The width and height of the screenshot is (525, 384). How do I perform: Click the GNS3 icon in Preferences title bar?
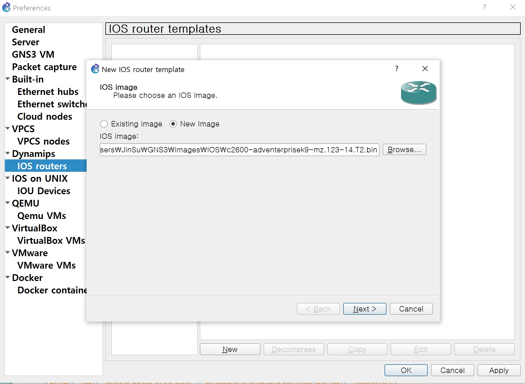pyautogui.click(x=6, y=7)
